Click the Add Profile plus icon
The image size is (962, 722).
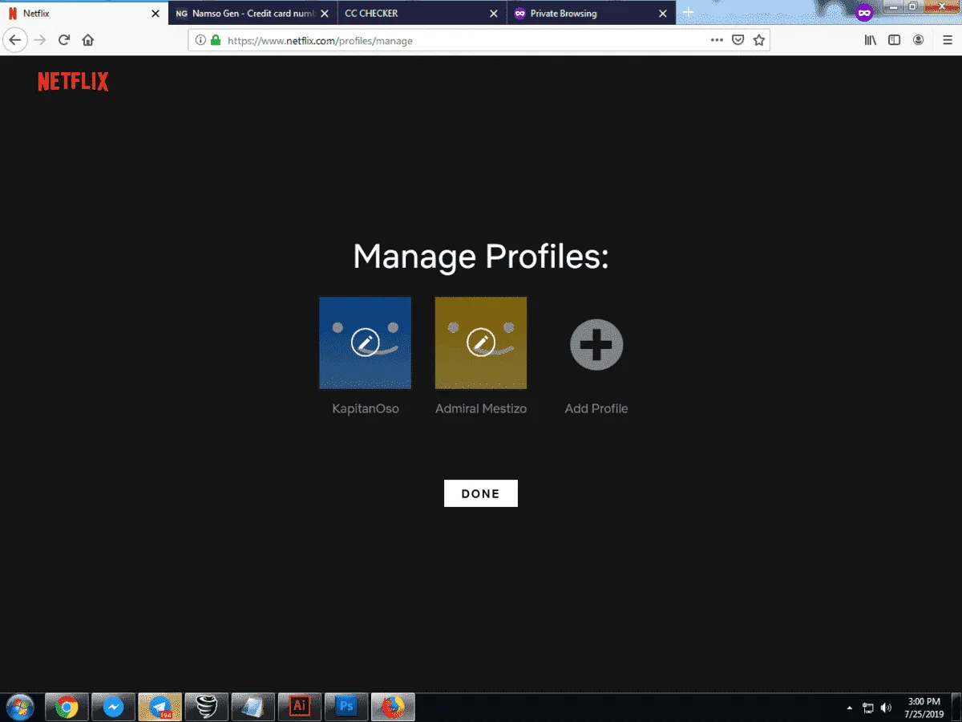[x=596, y=344]
